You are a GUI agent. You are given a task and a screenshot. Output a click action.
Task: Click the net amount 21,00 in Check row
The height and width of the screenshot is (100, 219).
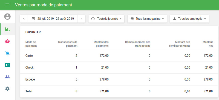209,68
